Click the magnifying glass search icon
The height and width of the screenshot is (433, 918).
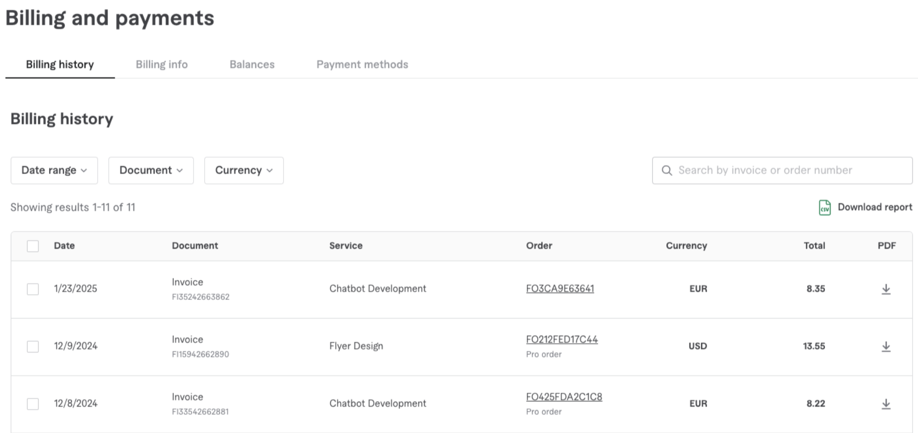pos(667,170)
